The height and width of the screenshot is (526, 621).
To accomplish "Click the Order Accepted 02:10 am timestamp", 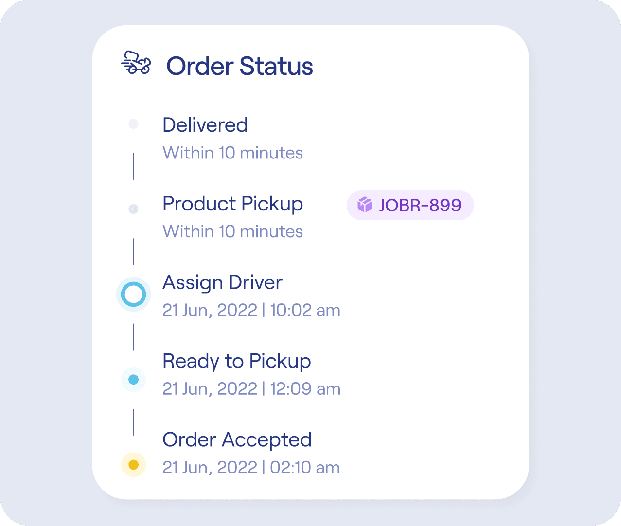I will (x=251, y=468).
